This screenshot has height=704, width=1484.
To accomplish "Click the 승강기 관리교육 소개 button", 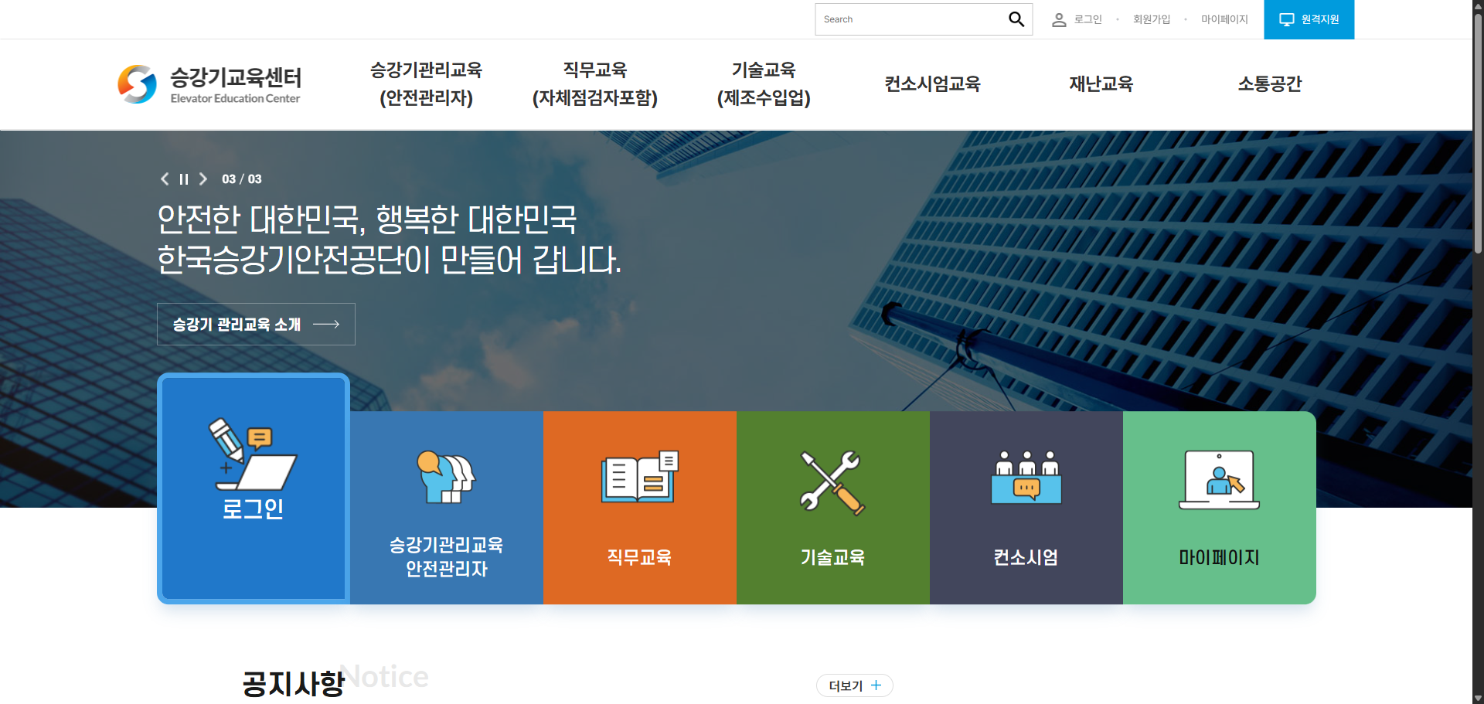I will 256,324.
